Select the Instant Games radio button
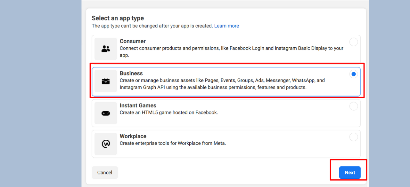 click(x=354, y=106)
